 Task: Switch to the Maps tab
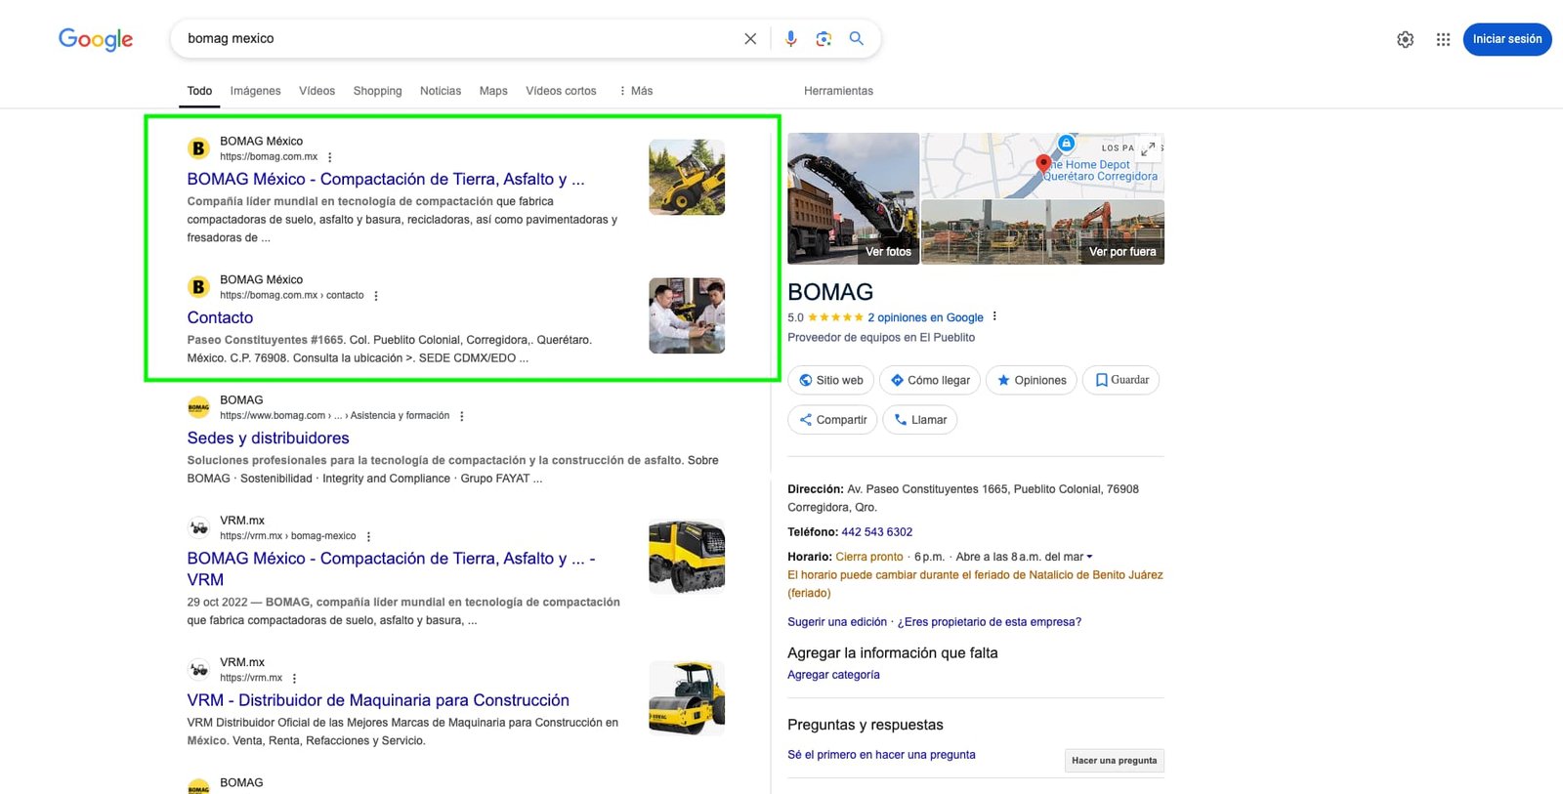pos(493,91)
